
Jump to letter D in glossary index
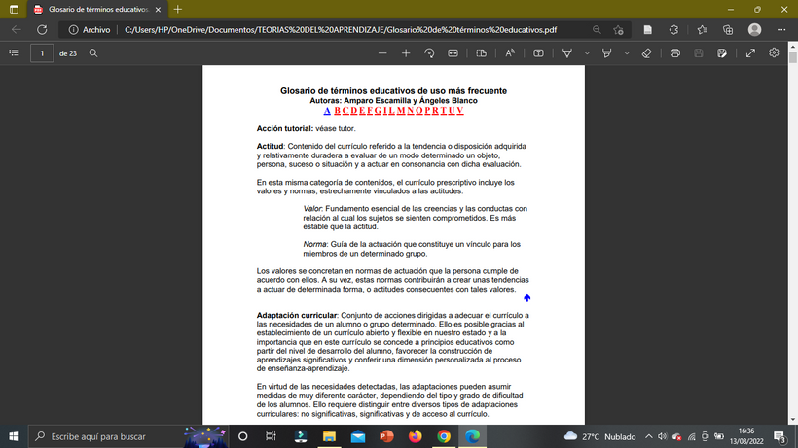tap(353, 110)
